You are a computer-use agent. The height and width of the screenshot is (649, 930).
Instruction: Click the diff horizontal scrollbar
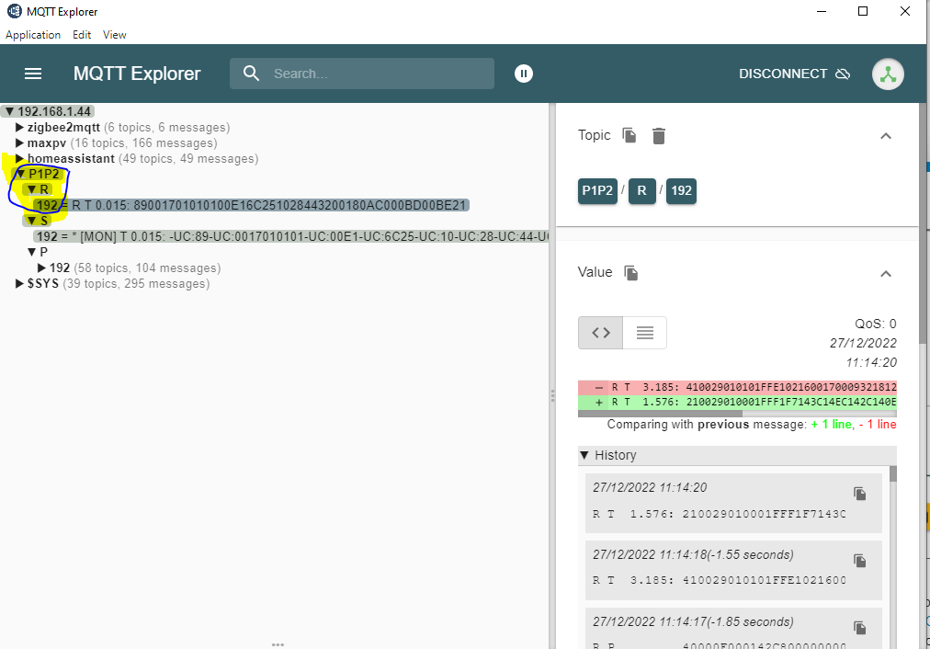(x=660, y=414)
